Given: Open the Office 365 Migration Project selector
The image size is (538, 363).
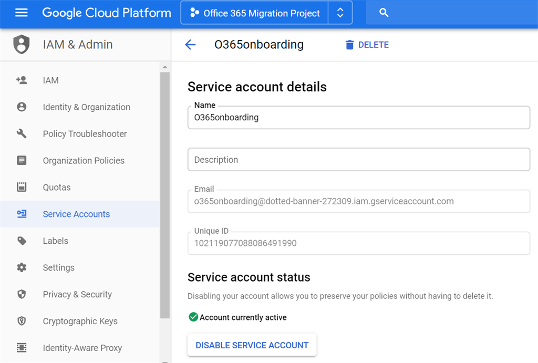Looking at the screenshot, I should click(x=255, y=13).
